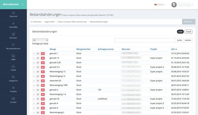Delete the 'genutzt 20' entry
198x115 pixels.
click(43, 99)
